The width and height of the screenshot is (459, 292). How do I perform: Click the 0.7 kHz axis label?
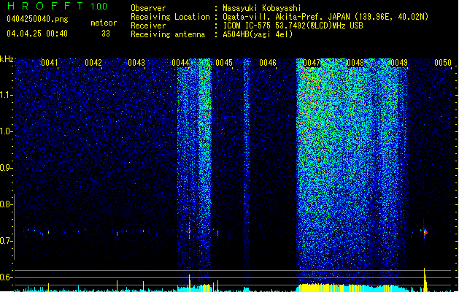5,241
